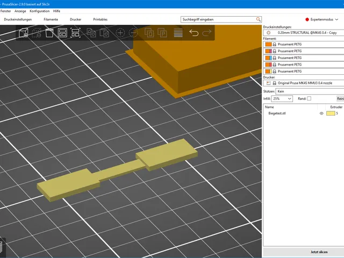Image resolution: width=344 pixels, height=258 pixels.
Task: Open the Fenster menu
Action: click(x=6, y=11)
